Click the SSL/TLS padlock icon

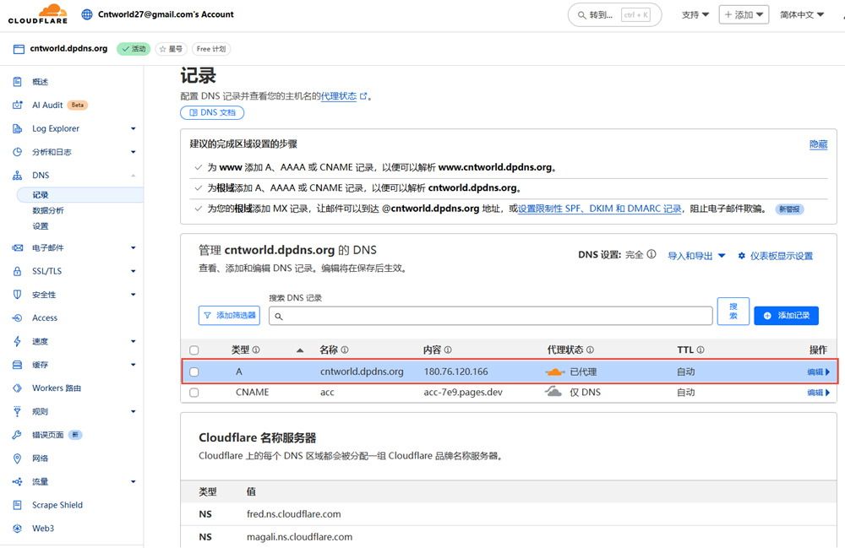coord(17,271)
